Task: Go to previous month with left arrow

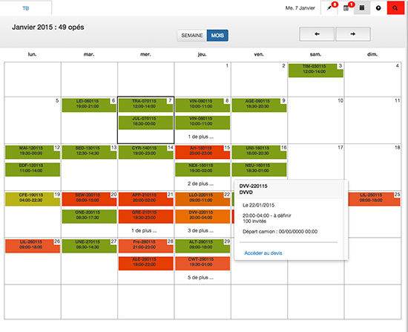Action: [x=317, y=34]
